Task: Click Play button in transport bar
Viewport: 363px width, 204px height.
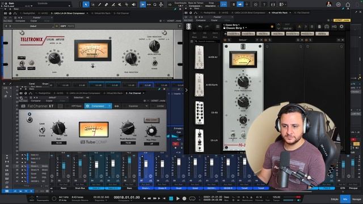Action: [x=178, y=198]
